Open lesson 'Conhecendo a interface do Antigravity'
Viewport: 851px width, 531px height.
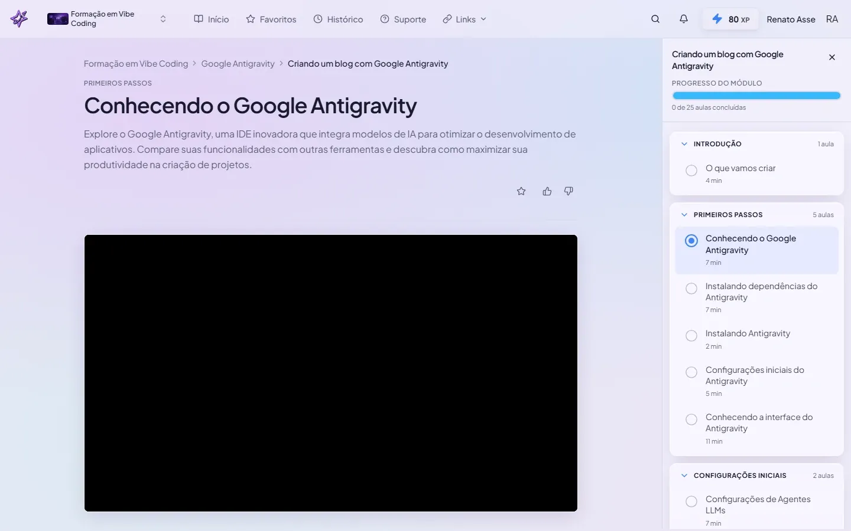(759, 422)
